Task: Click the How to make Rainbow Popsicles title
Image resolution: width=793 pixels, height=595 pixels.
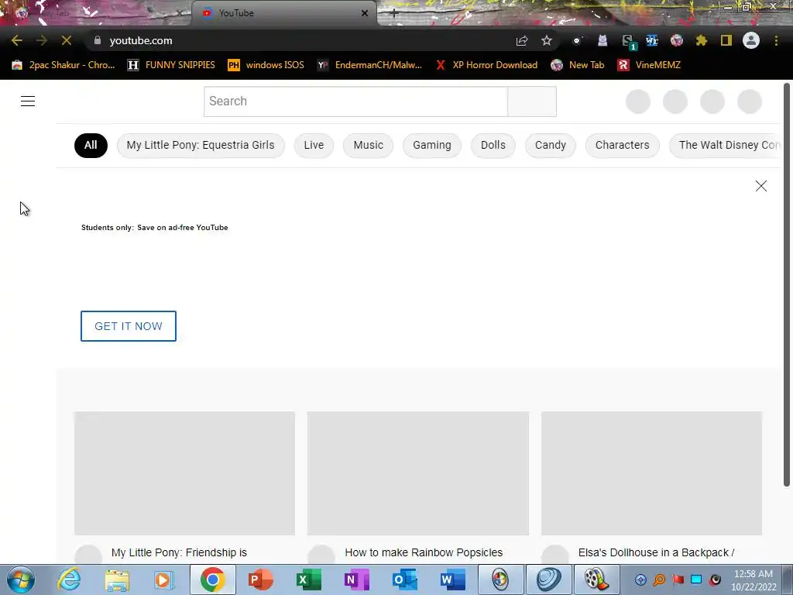Action: tap(424, 552)
